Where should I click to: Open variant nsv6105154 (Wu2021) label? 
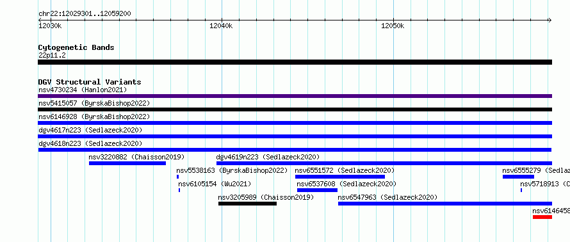pos(215,184)
